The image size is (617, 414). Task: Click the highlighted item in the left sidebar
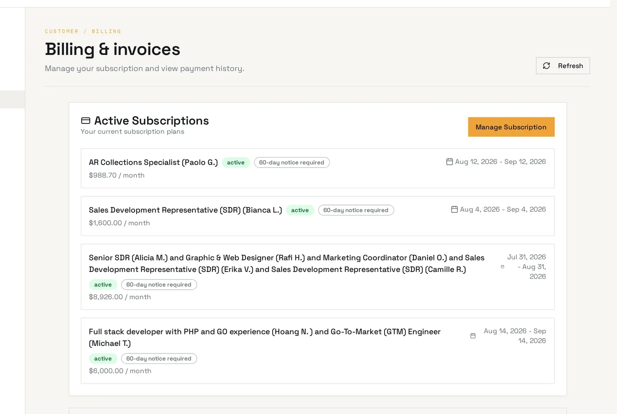12,100
